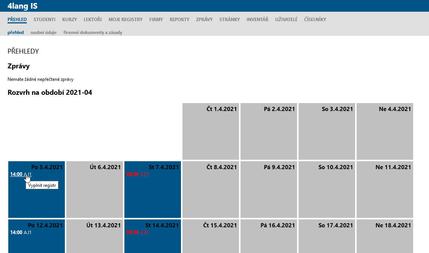Switch to the osobní údaje subtab

coord(43,32)
